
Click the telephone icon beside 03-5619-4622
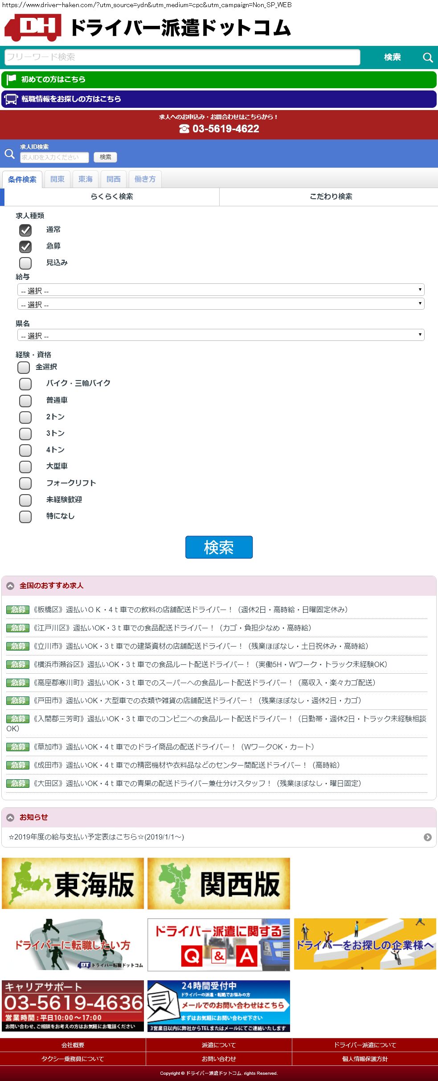click(x=184, y=129)
